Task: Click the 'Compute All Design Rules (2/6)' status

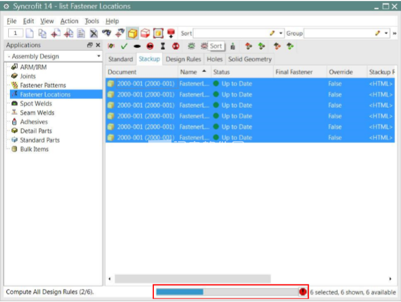Action: click(x=50, y=292)
